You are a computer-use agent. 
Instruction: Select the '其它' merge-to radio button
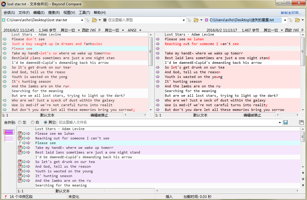[x=46, y=122]
